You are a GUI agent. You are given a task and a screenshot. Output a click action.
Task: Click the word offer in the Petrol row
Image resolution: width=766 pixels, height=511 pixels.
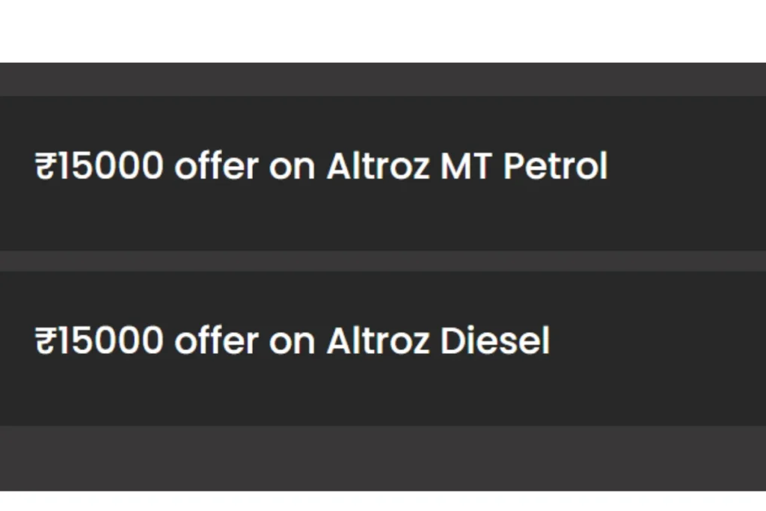tap(216, 165)
